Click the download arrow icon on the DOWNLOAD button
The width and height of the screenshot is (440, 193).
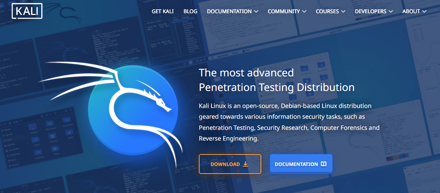[245, 164]
